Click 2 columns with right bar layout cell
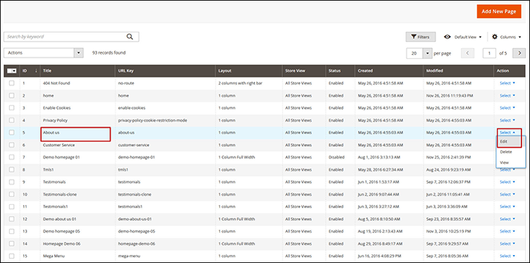This screenshot has width=530, height=263. click(240, 83)
